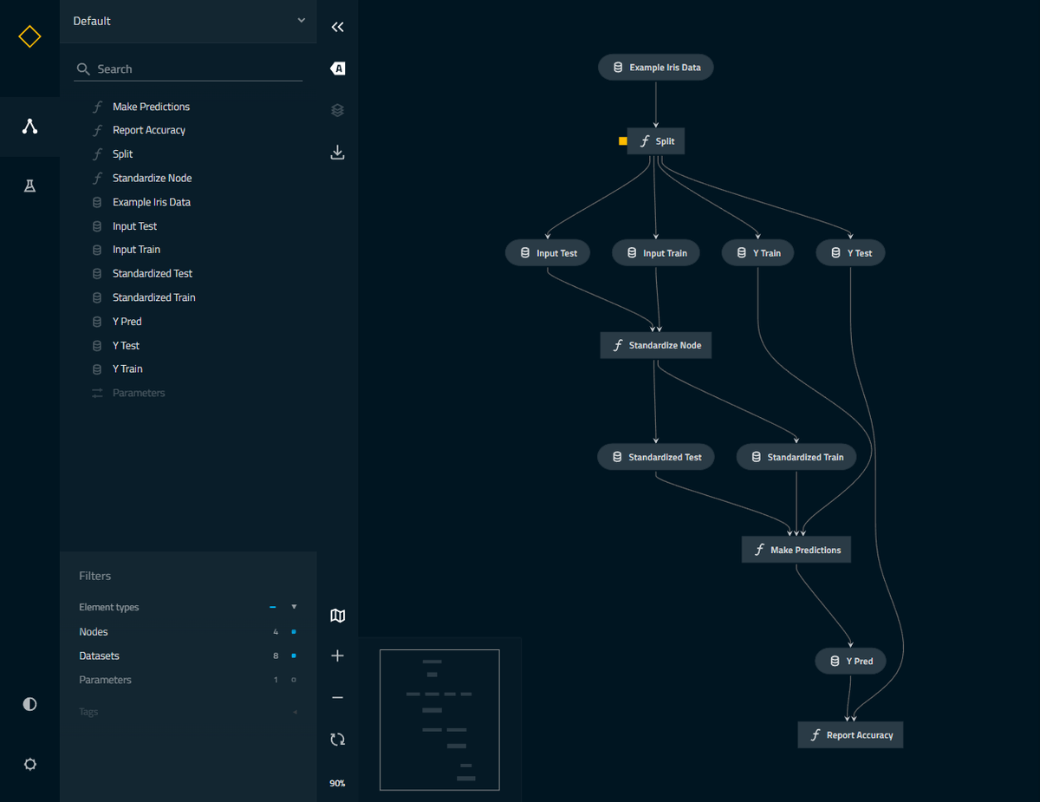This screenshot has height=802, width=1040.
Task: Open the settings gear icon
Action: pos(29,764)
